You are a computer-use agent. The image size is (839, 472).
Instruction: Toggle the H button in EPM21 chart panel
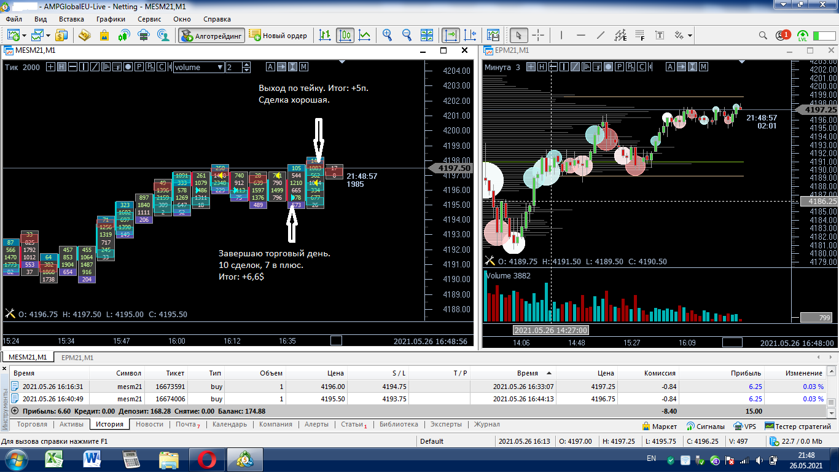pyautogui.click(x=541, y=67)
